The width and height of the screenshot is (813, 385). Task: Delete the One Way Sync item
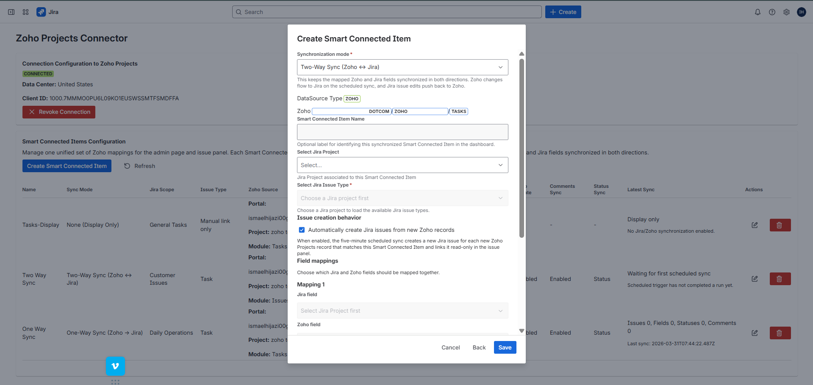click(x=780, y=333)
